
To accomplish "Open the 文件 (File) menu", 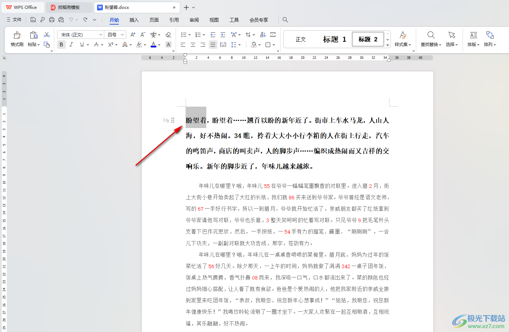I will pyautogui.click(x=14, y=20).
